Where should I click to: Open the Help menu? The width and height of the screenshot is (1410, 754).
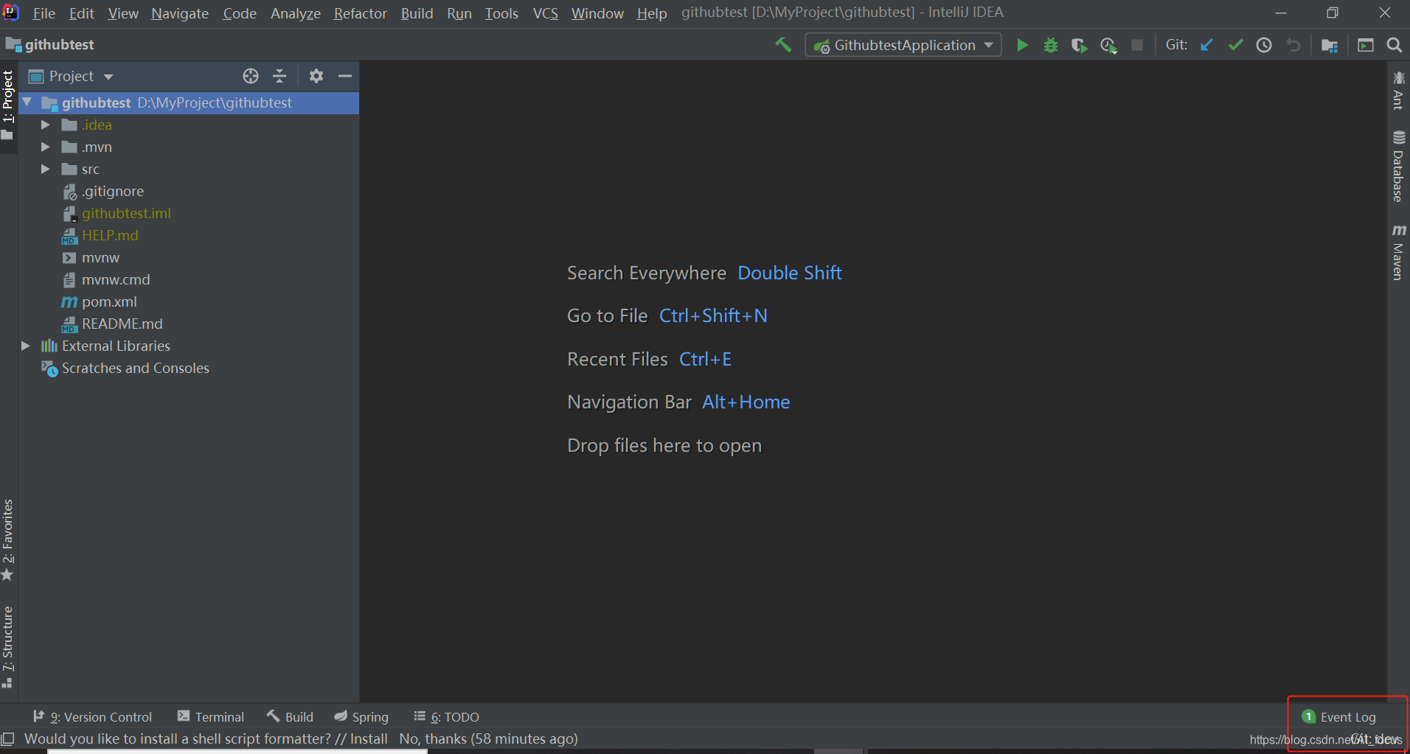pyautogui.click(x=652, y=13)
